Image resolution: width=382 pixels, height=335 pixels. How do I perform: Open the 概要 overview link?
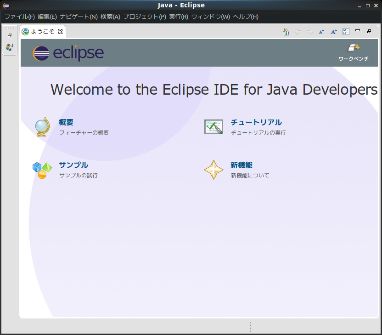[x=66, y=122]
